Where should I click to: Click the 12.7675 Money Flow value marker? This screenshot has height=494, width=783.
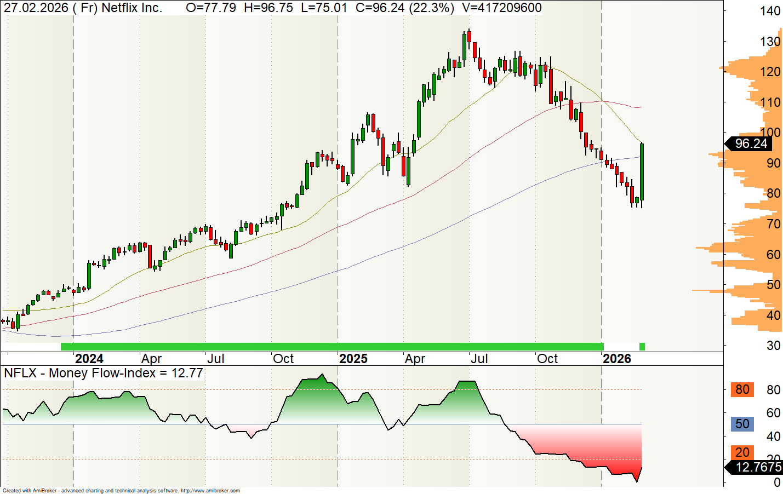point(757,467)
